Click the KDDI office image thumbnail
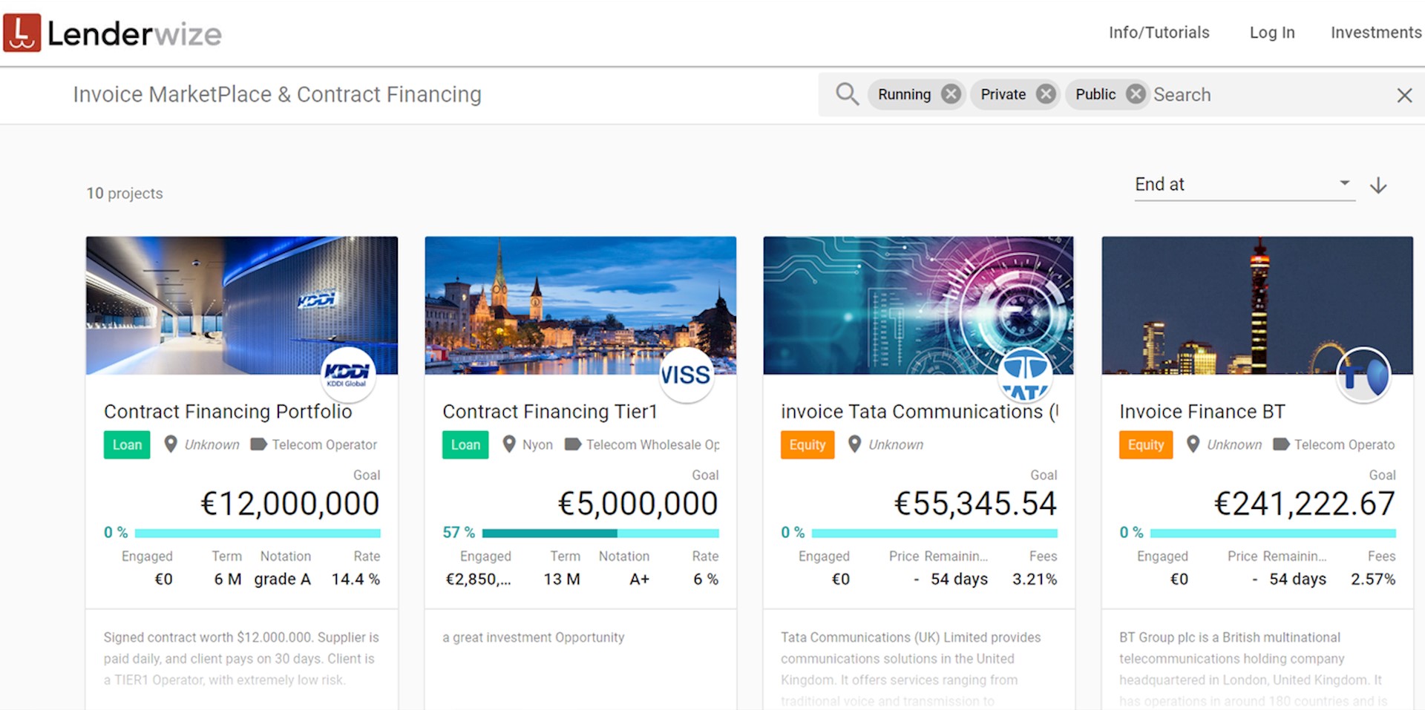The width and height of the screenshot is (1425, 710). click(242, 305)
